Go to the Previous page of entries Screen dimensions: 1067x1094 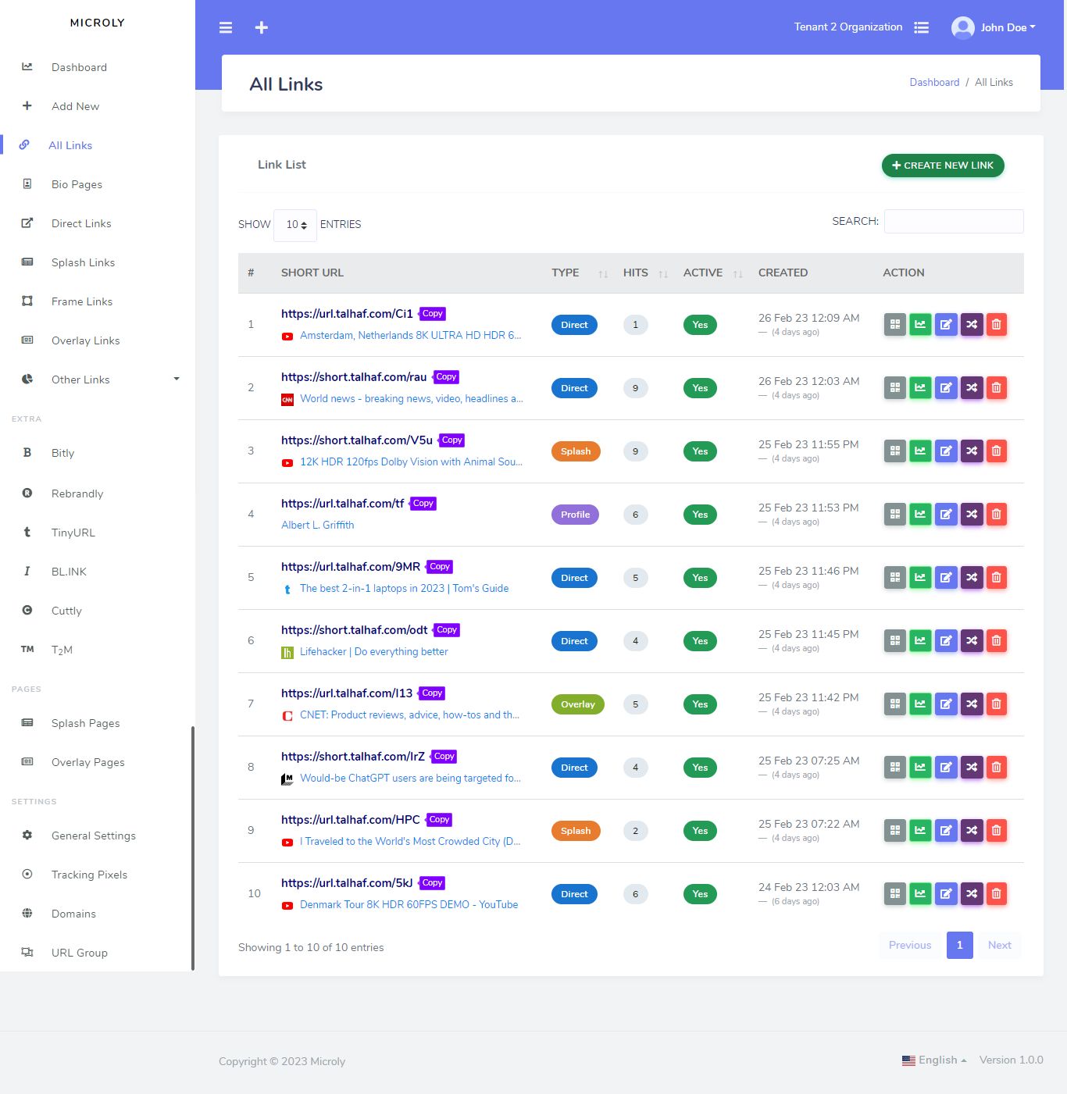coord(910,946)
